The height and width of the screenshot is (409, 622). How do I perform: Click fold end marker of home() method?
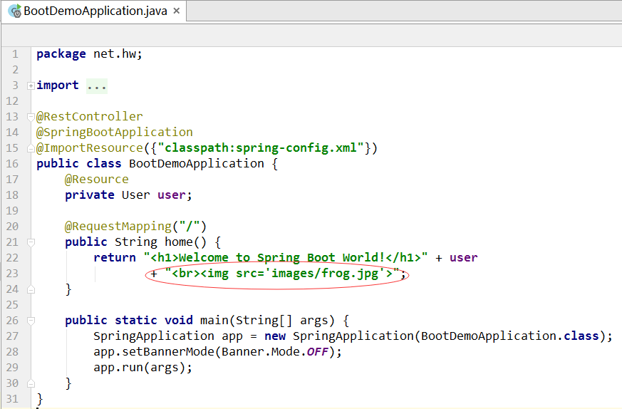point(31,289)
